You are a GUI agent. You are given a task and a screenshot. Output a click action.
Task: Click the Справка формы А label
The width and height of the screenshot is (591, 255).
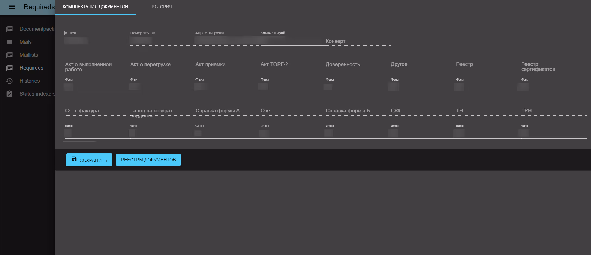(217, 110)
